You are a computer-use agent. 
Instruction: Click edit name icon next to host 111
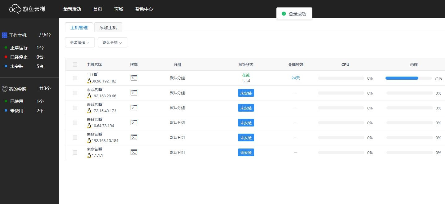coord(96,75)
